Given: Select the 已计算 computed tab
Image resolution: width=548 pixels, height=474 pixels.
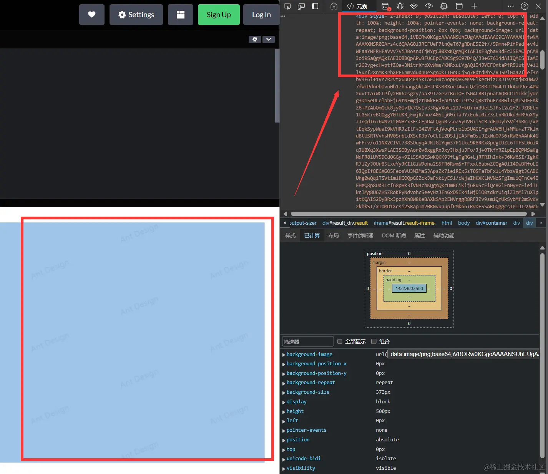Looking at the screenshot, I should pyautogui.click(x=312, y=235).
